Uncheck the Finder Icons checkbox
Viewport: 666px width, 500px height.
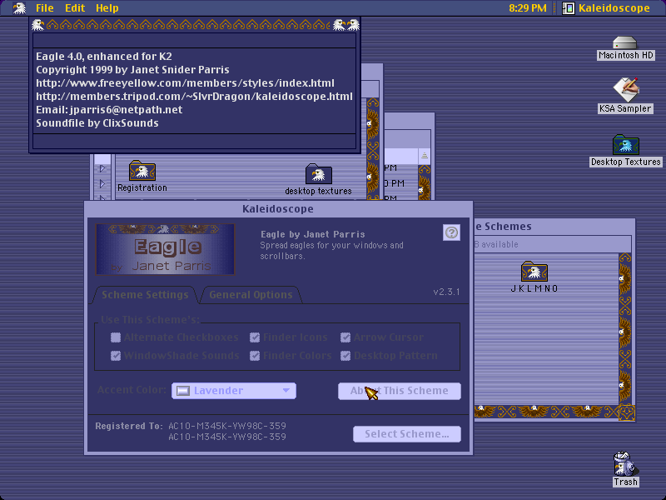point(255,337)
